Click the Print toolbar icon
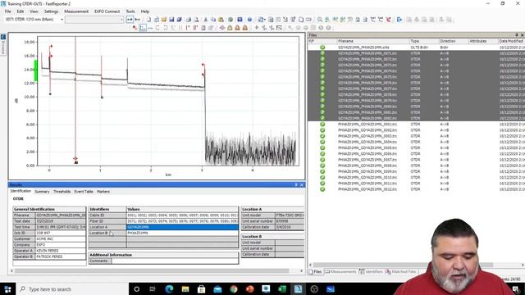 189,20
